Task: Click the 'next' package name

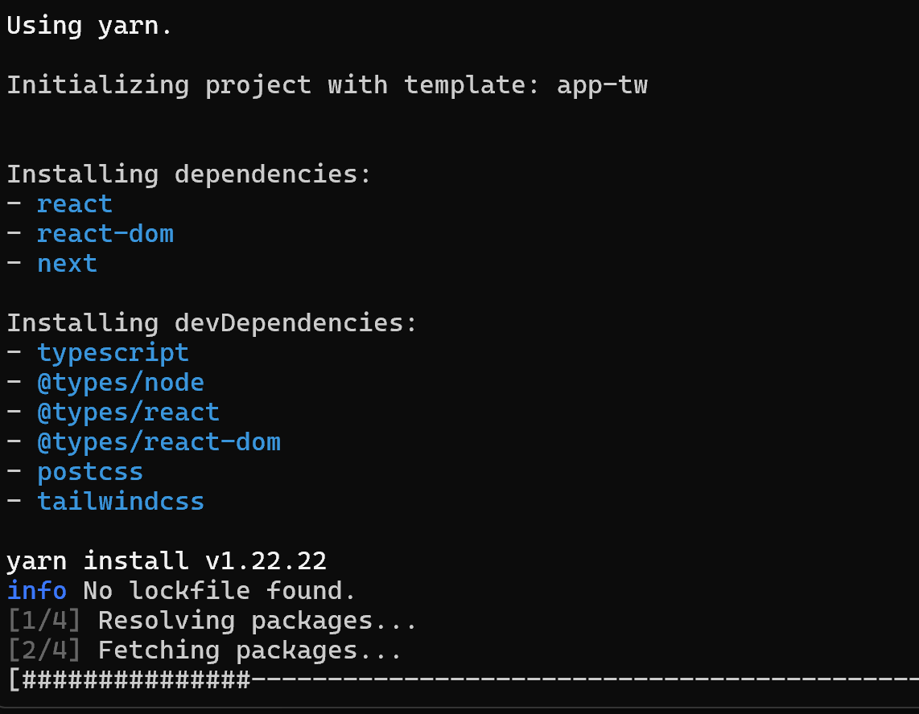Action: 67,264
